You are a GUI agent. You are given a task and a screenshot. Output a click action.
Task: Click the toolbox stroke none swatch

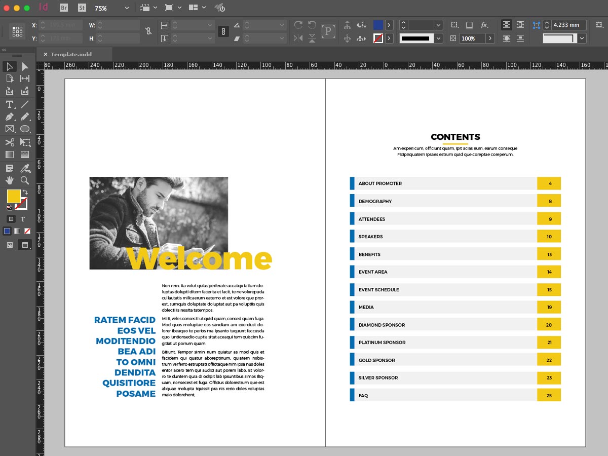pos(21,204)
